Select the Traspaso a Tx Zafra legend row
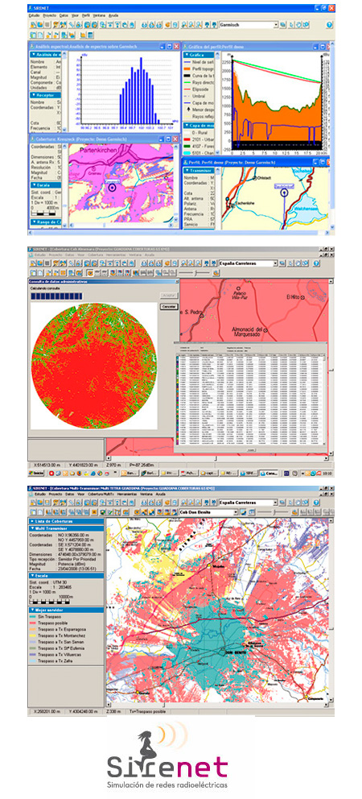362x799 pixels. [52, 663]
